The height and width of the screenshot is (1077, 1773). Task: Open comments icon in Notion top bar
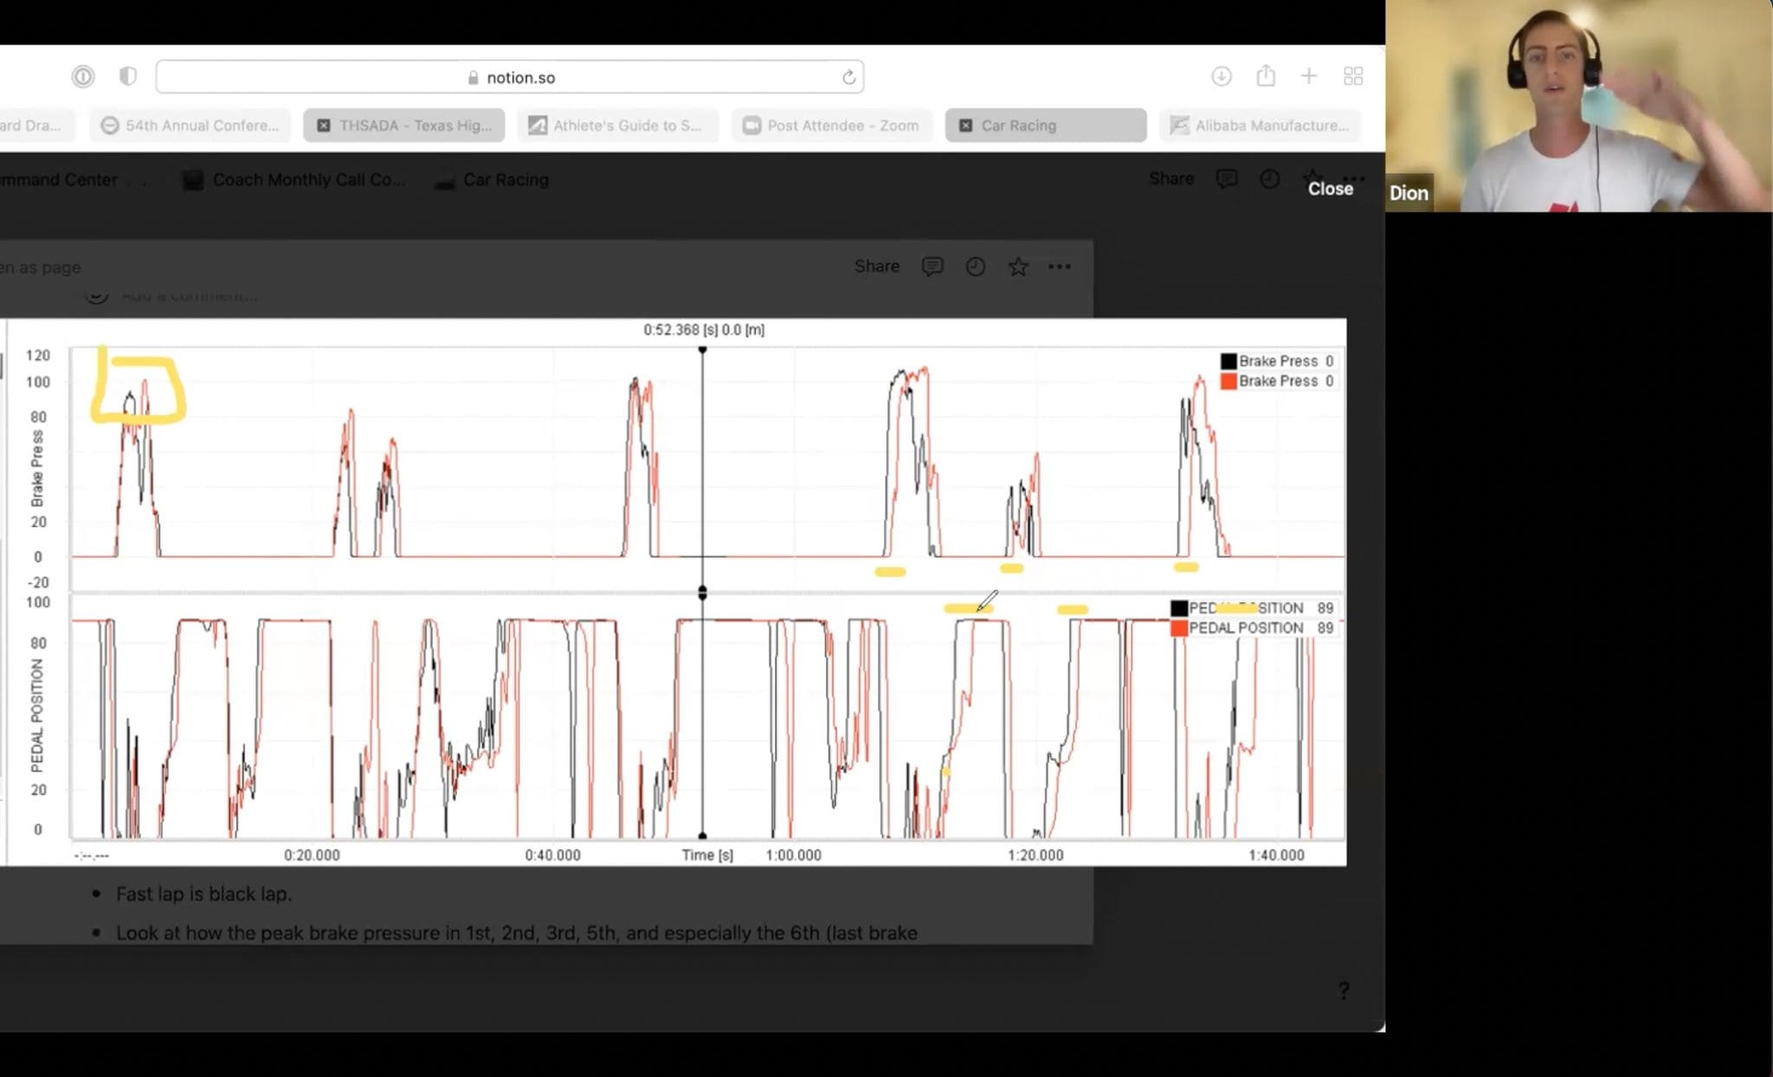click(x=1226, y=179)
